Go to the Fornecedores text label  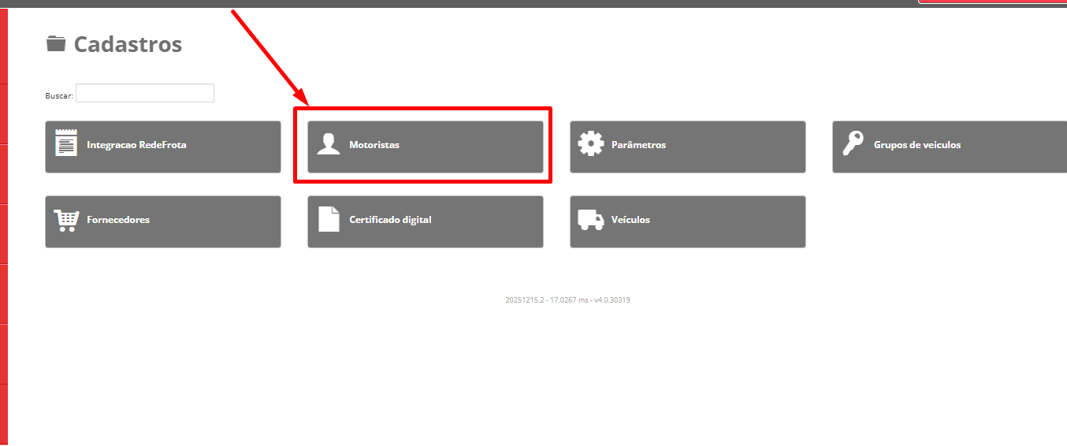coord(118,220)
